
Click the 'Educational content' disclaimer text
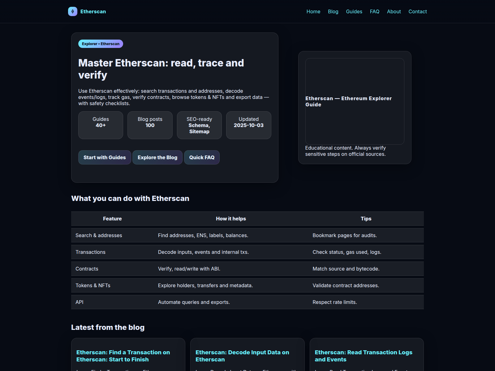pos(345,151)
